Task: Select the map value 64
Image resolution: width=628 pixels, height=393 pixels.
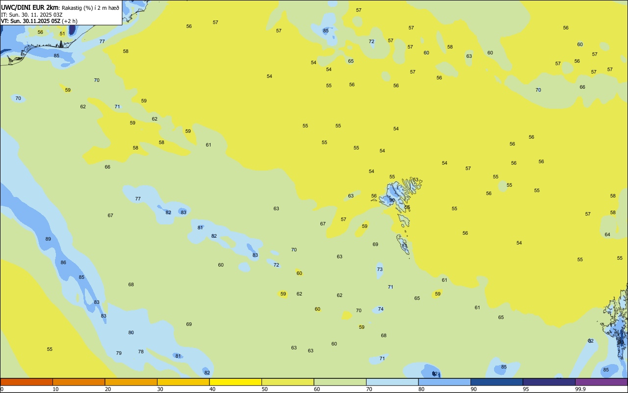Action: (x=607, y=234)
